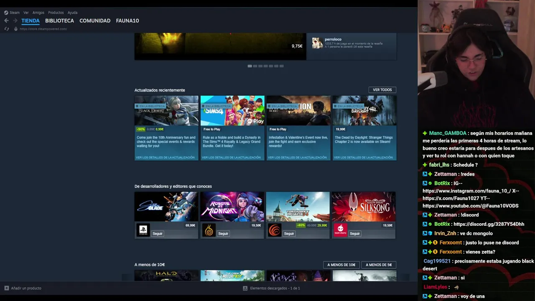Image resolution: width=535 pixels, height=301 pixels.
Task: Click the Añadir un producto label
Action: coord(26,288)
